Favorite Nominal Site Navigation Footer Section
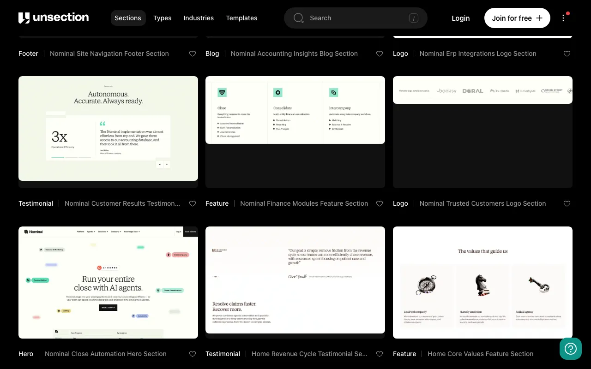 tap(193, 54)
